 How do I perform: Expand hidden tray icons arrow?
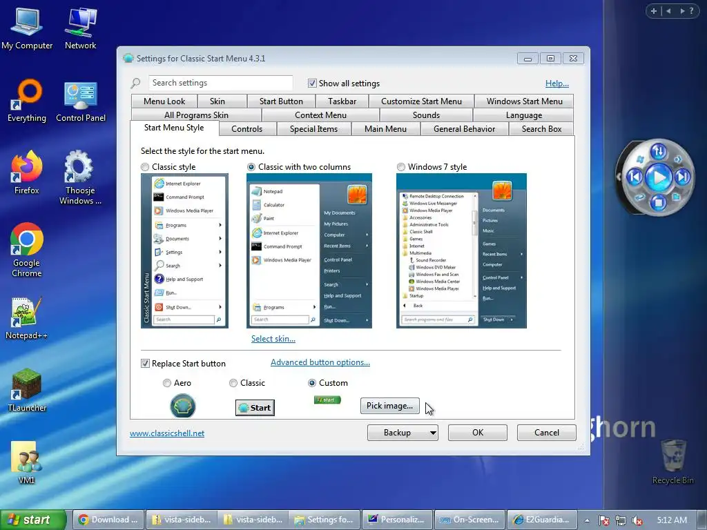[587, 520]
